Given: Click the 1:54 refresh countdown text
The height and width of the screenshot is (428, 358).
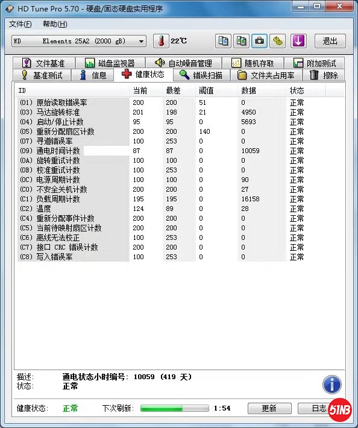Looking at the screenshot, I should point(222,408).
